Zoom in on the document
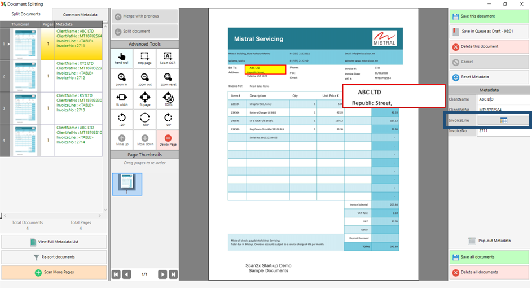This screenshot has height=288, width=532. pos(121,79)
